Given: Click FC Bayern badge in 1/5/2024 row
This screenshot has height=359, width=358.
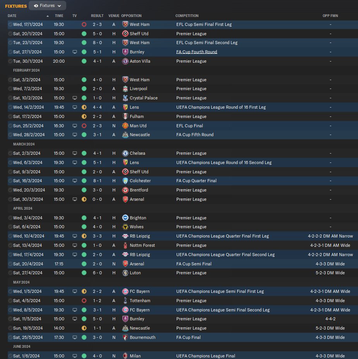Looking at the screenshot, I should [125, 291].
